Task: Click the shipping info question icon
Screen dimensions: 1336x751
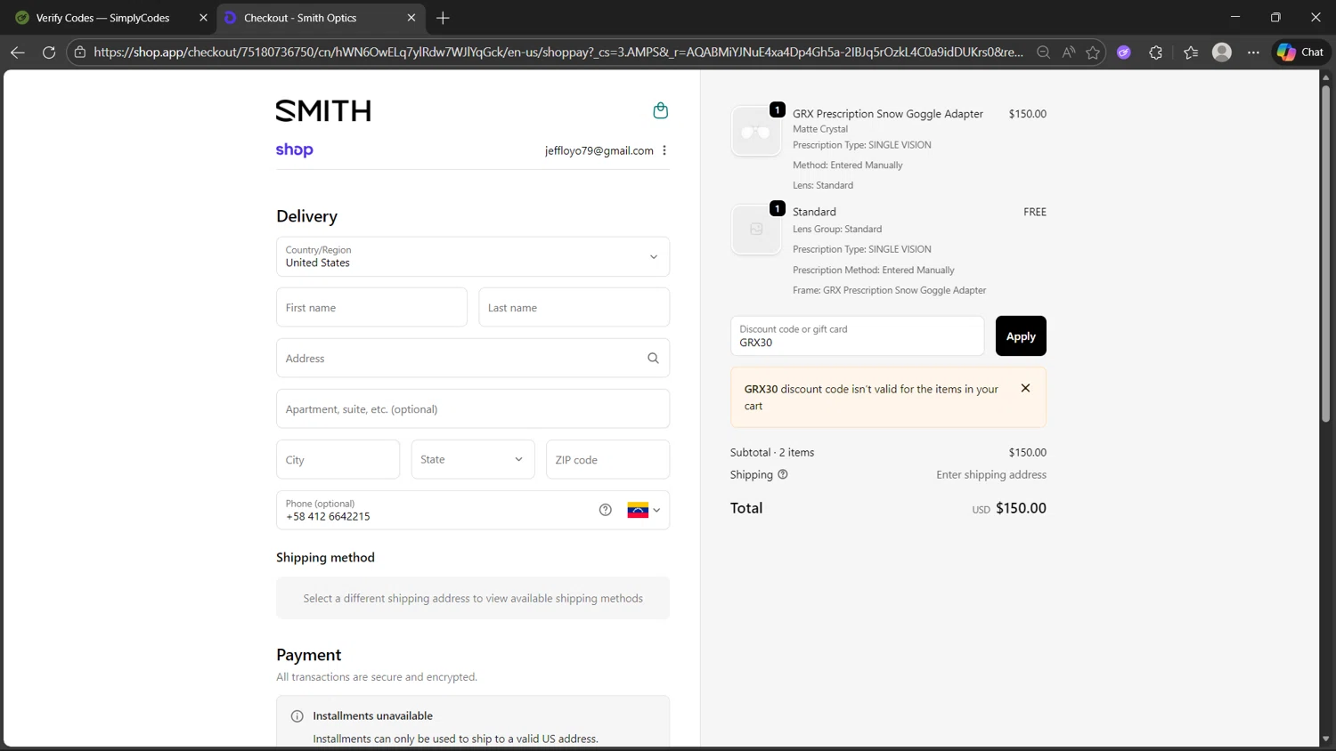Action: pos(783,474)
